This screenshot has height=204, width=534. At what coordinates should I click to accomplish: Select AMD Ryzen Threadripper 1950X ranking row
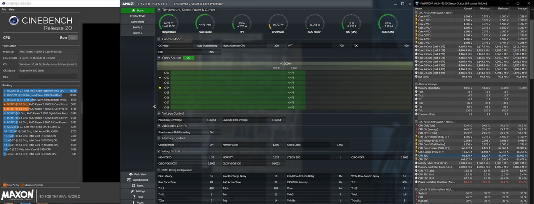click(40, 100)
